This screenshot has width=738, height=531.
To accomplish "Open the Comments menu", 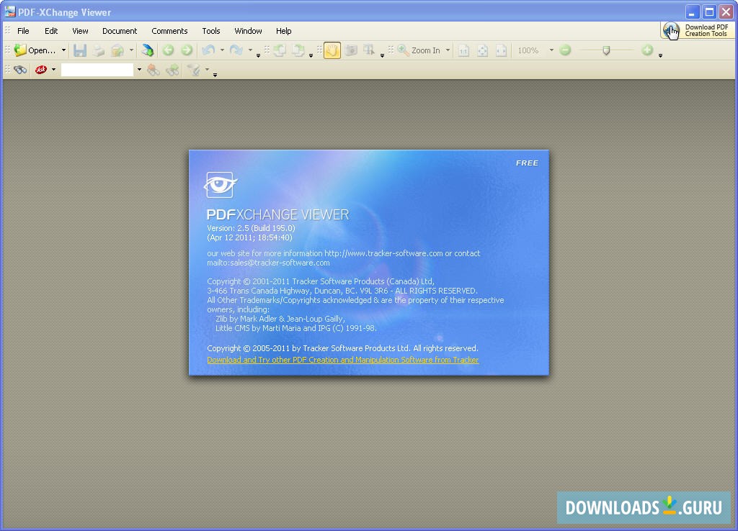I will [169, 31].
